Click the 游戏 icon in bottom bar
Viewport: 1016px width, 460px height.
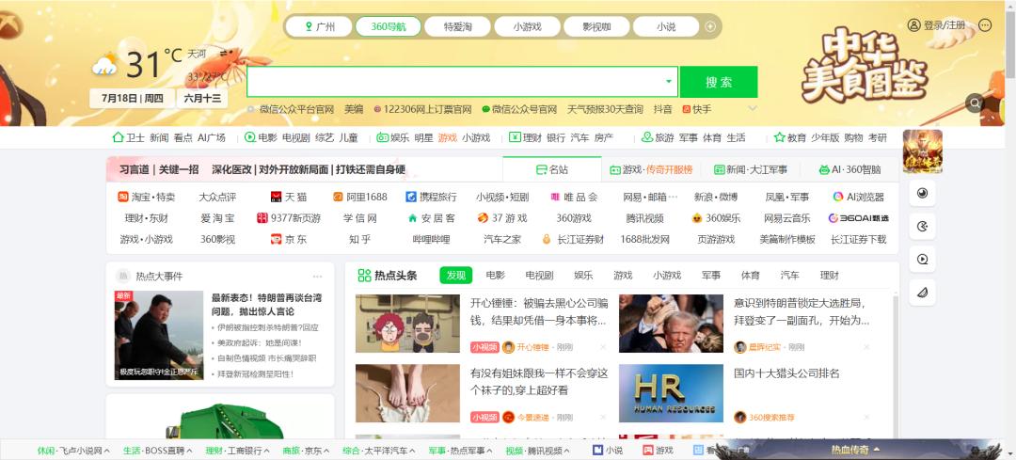click(x=647, y=451)
